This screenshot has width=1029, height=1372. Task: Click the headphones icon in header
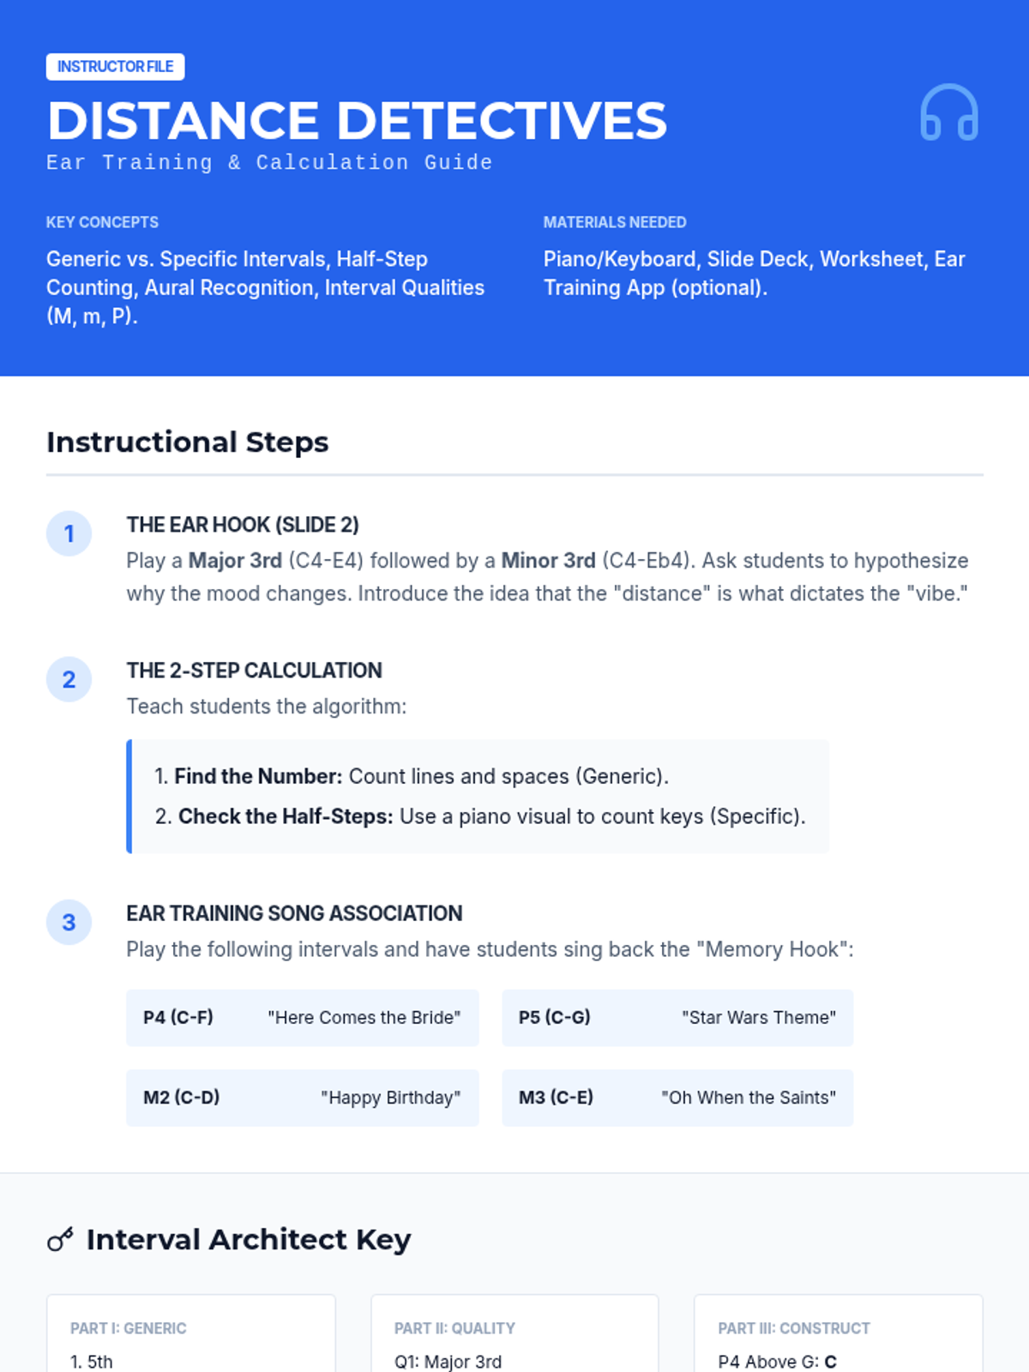coord(948,112)
